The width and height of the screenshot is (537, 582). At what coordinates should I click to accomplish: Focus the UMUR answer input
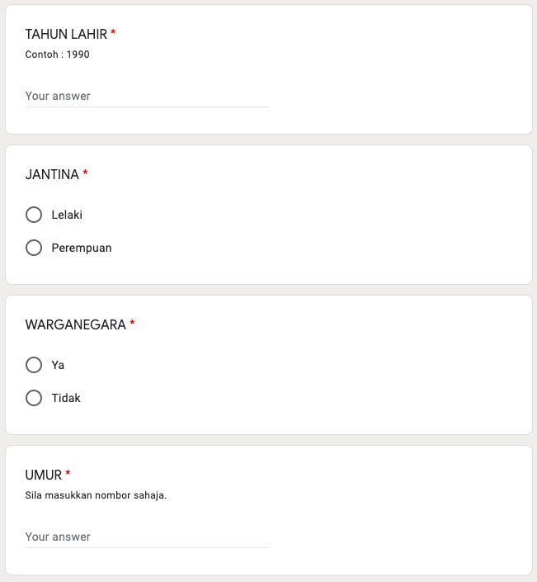pos(147,537)
